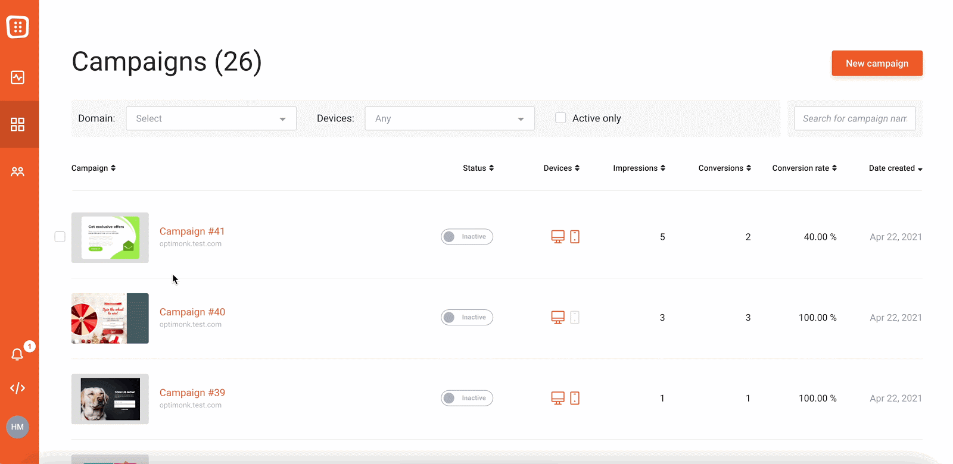953x464 pixels.
Task: Open the notifications bell icon
Action: [x=17, y=355]
